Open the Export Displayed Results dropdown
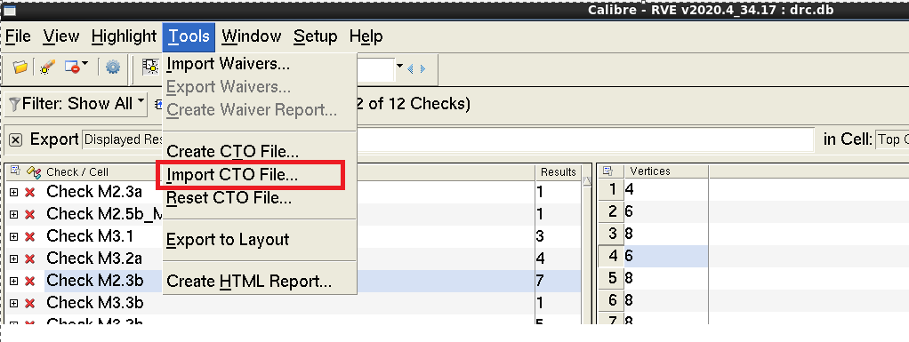 (123, 139)
